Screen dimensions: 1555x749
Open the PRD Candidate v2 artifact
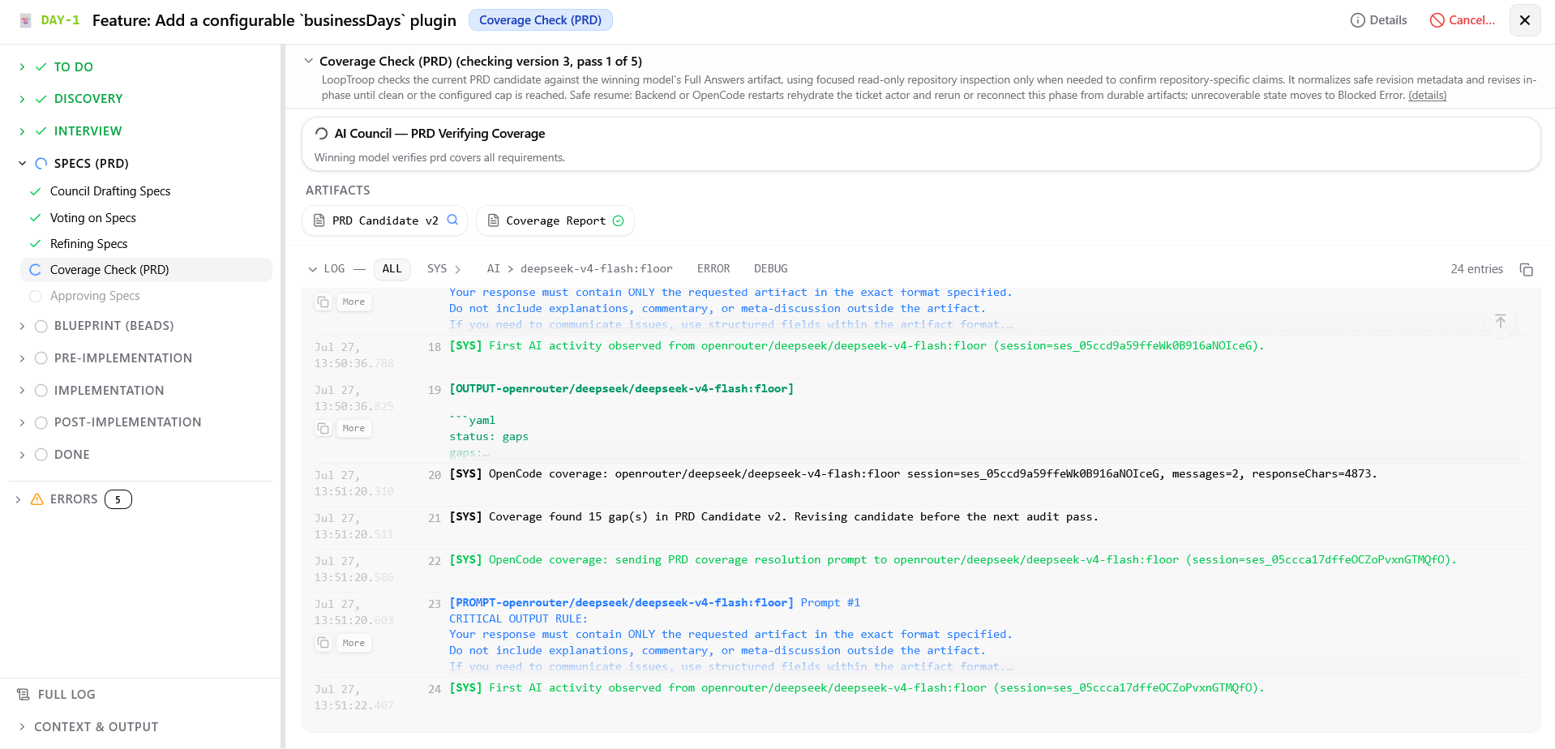(x=384, y=220)
